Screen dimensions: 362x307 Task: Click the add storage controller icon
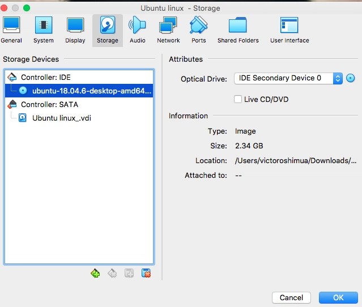pyautogui.click(x=95, y=273)
